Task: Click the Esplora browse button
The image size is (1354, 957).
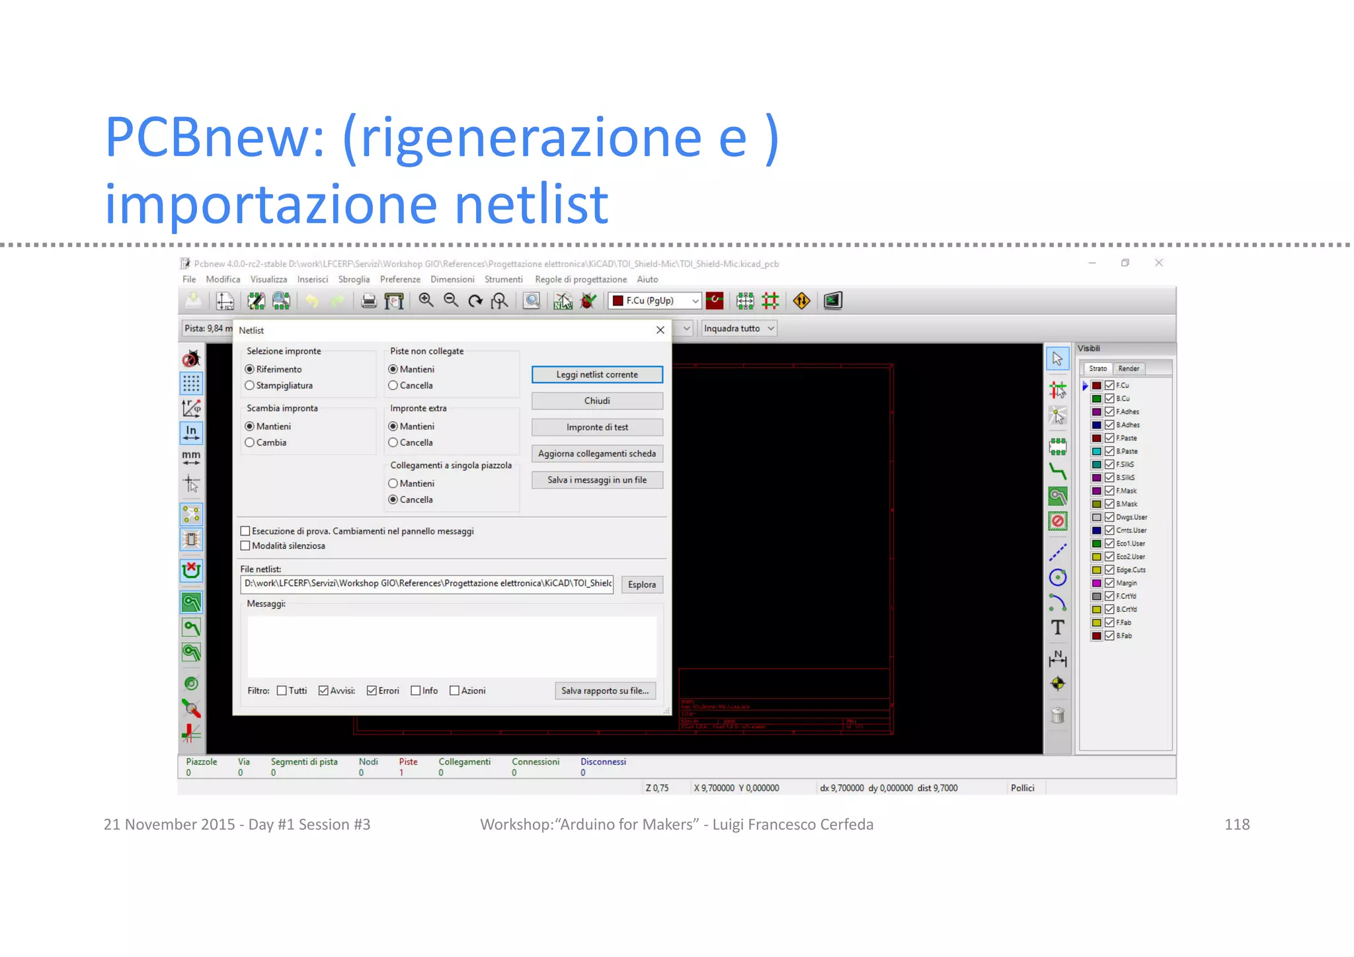Action: tap(641, 585)
